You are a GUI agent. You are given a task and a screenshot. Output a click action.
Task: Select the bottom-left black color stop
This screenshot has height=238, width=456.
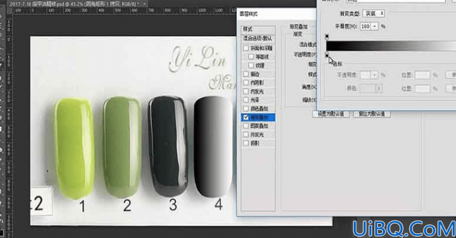(327, 55)
